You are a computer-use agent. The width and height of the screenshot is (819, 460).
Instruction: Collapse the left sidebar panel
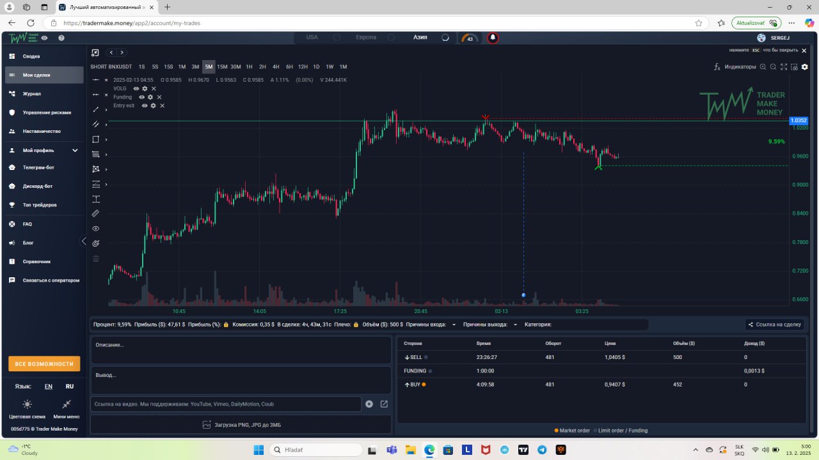point(84,241)
